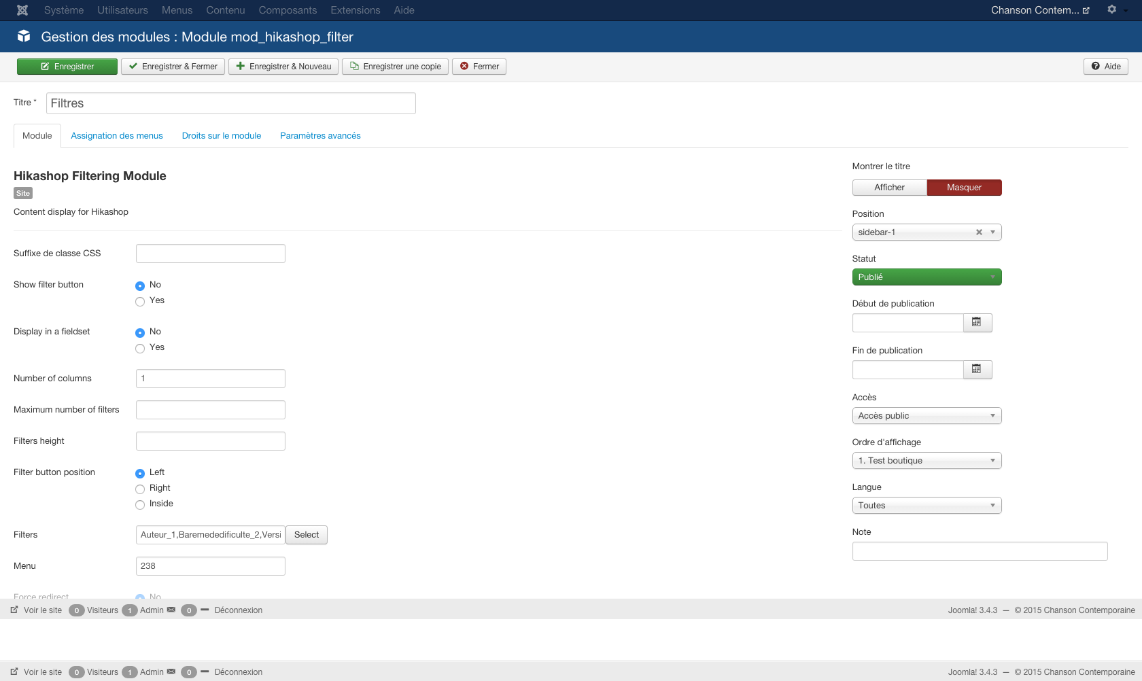
Task: Choose Masquer to hide the title
Action: [x=964, y=188]
